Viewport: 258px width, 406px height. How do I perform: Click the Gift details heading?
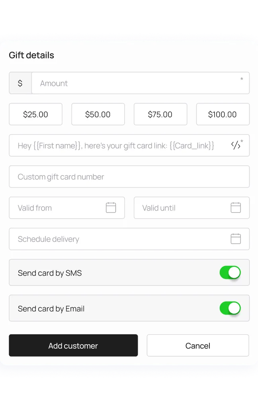tap(31, 55)
